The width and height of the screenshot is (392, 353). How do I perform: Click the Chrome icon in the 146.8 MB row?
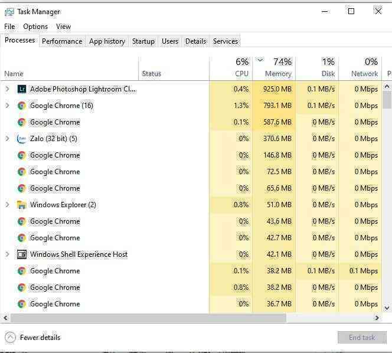(x=22, y=155)
